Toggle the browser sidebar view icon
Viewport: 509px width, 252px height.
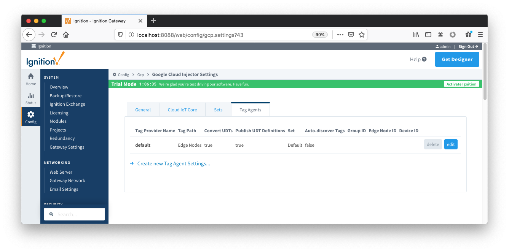point(428,35)
